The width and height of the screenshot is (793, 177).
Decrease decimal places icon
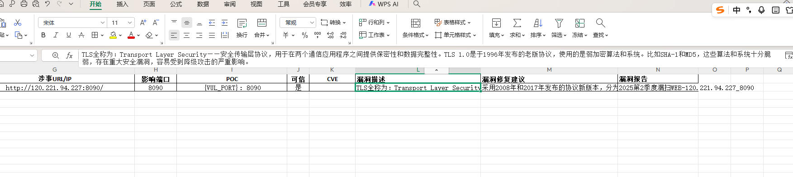(x=343, y=35)
